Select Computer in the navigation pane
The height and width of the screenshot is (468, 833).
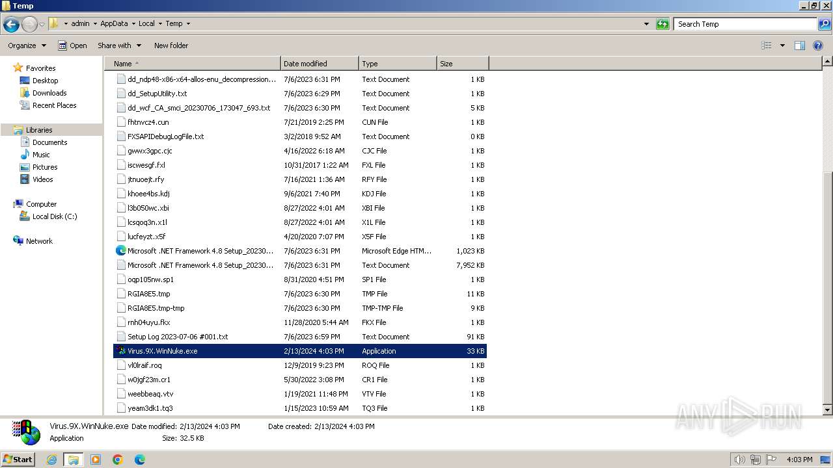[41, 204]
